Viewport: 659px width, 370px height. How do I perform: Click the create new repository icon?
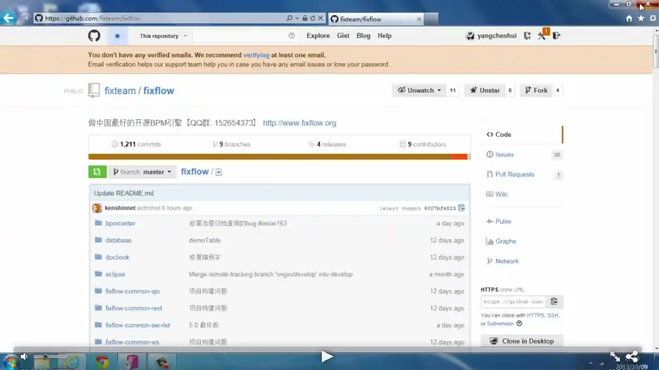coord(527,36)
